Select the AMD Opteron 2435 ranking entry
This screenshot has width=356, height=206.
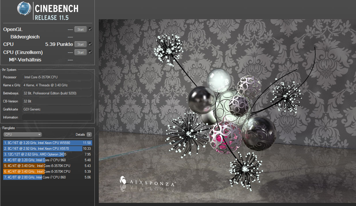point(48,154)
